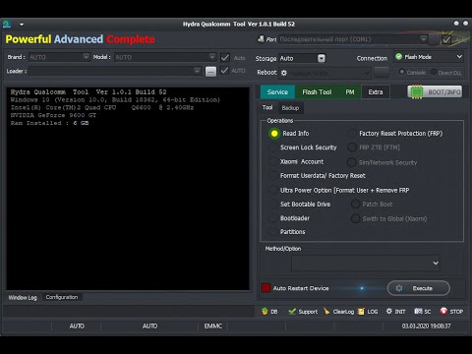Click the first AUTO status bar entry
Screen dimensions: 472x354
pos(77,326)
